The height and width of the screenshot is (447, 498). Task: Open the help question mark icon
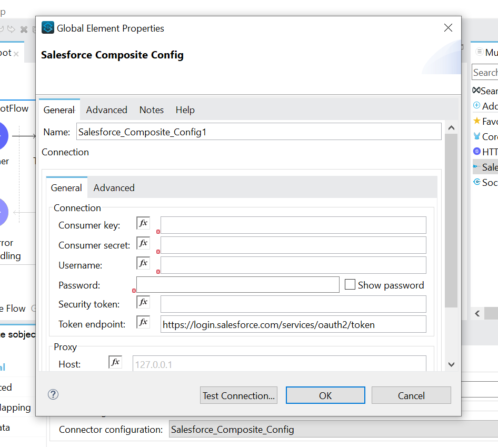(53, 395)
